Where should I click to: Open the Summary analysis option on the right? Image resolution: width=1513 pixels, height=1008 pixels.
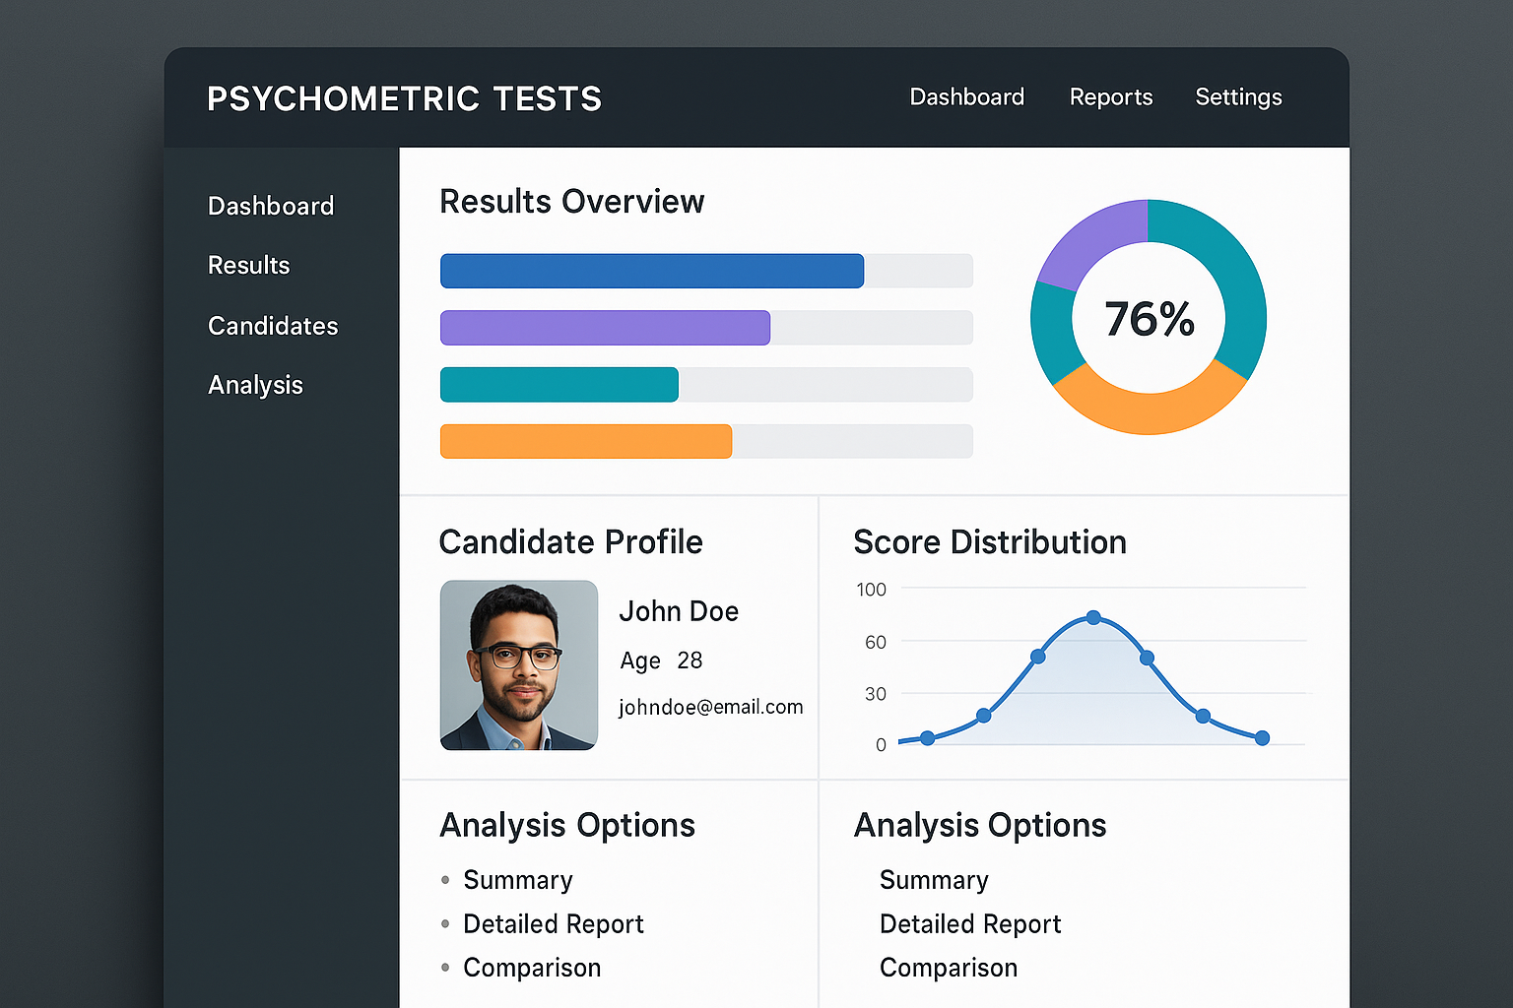pyautogui.click(x=934, y=880)
